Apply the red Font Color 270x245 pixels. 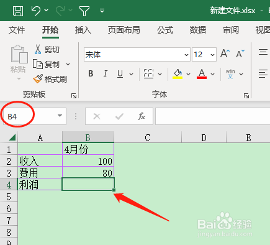pyautogui.click(x=202, y=74)
